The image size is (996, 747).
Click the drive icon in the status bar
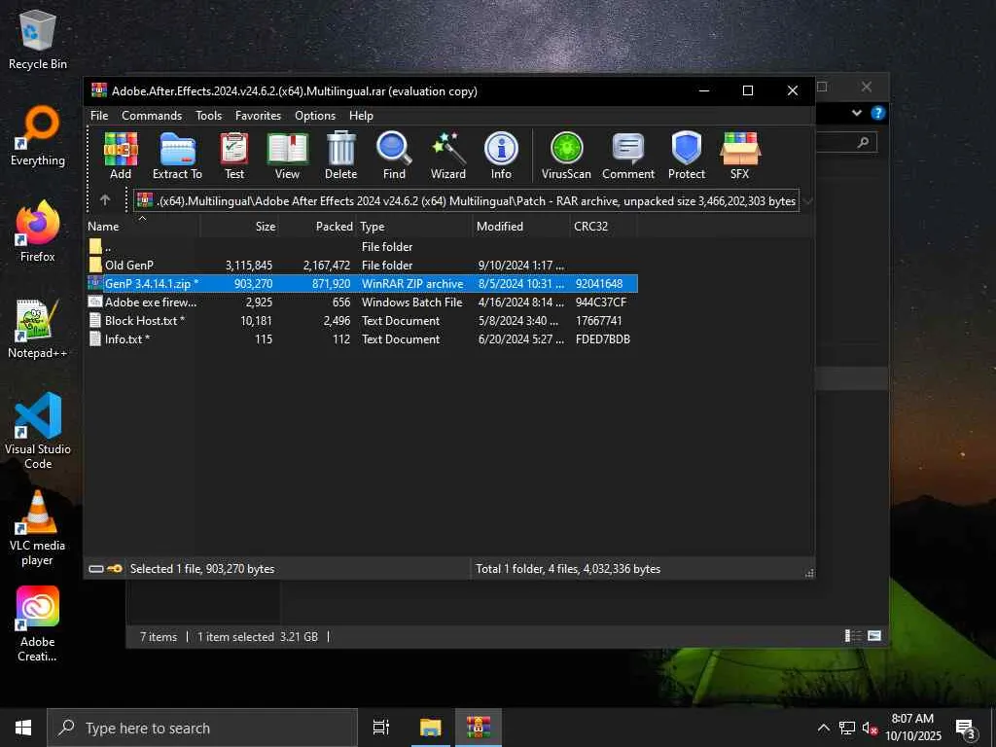pos(96,569)
